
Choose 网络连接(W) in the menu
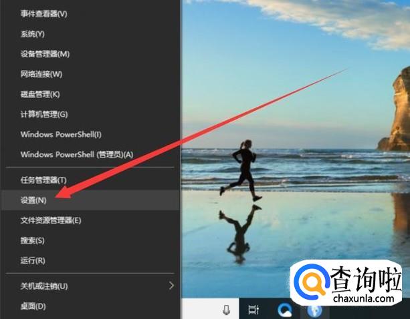(x=90, y=74)
